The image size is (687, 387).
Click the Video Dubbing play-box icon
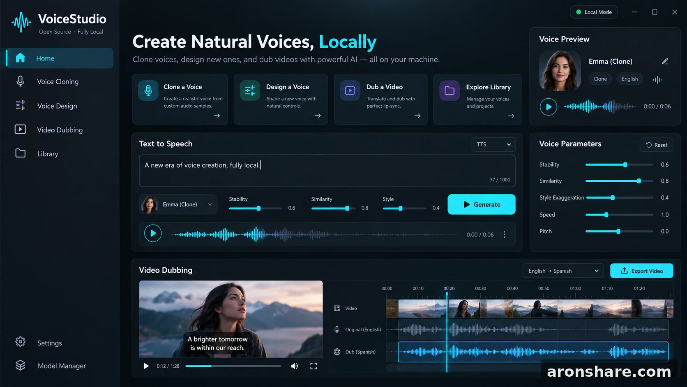pyautogui.click(x=20, y=130)
